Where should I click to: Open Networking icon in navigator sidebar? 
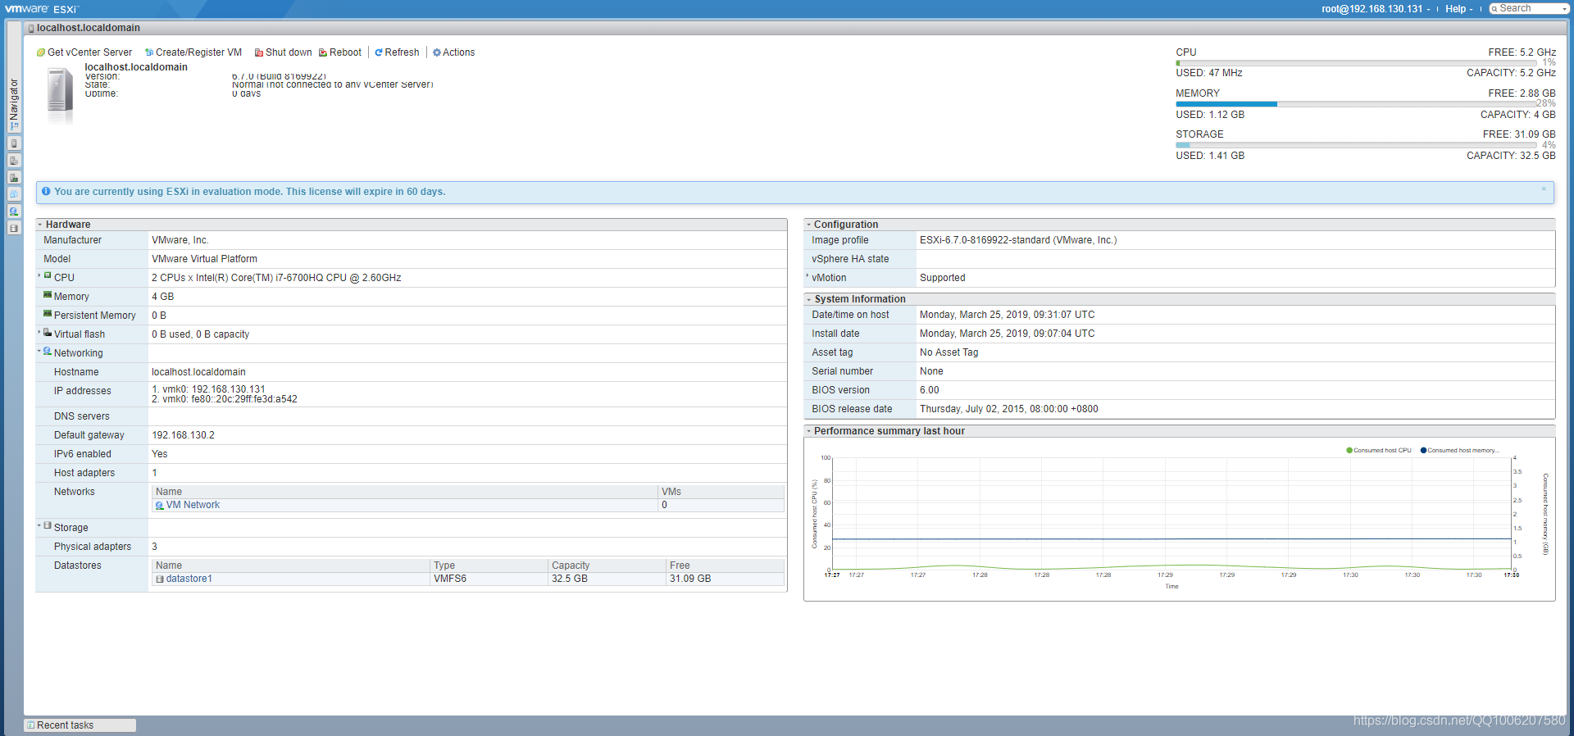tap(14, 211)
